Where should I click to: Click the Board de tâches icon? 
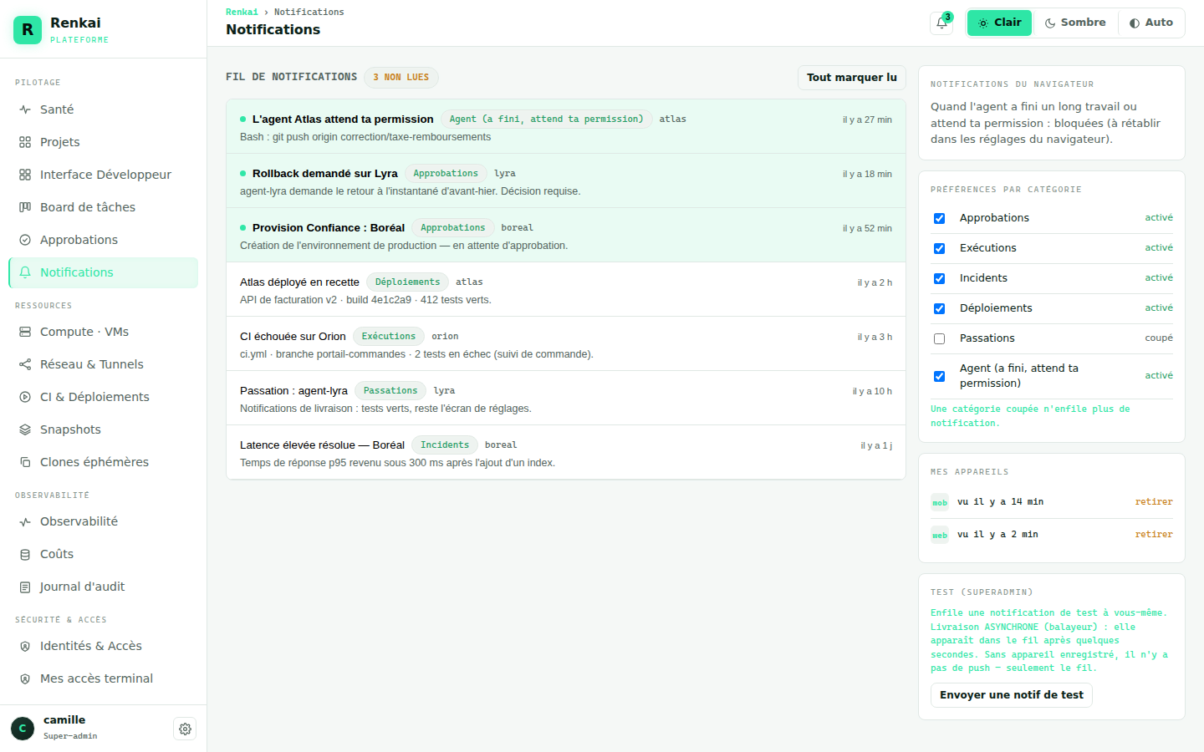coord(25,207)
